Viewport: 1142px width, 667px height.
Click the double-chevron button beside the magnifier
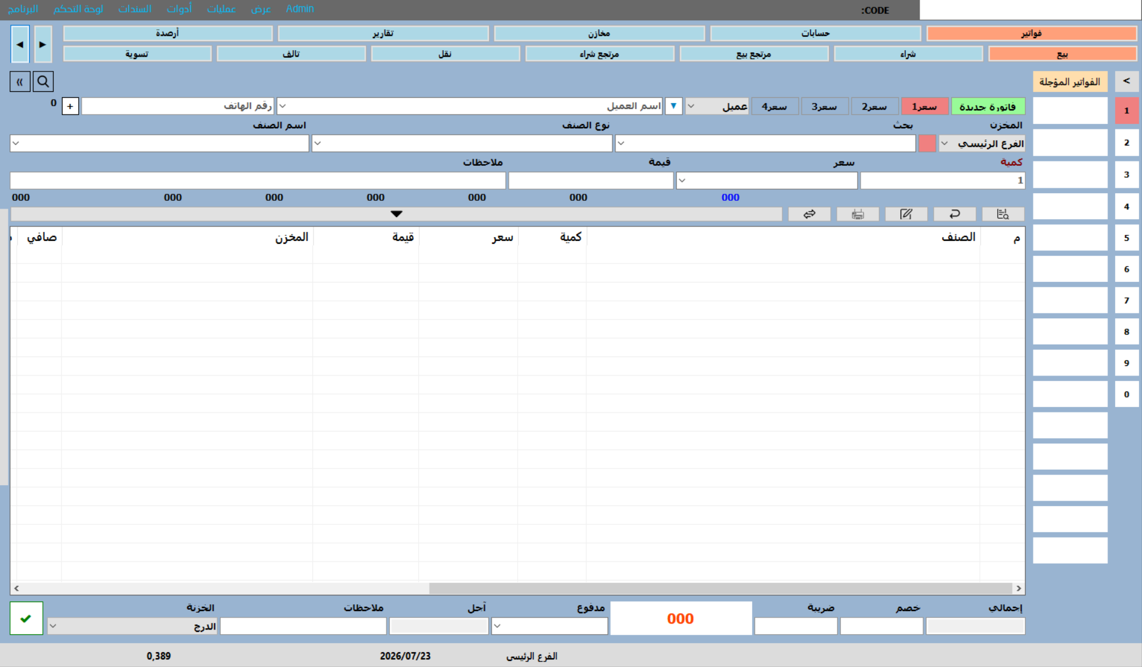(x=20, y=82)
